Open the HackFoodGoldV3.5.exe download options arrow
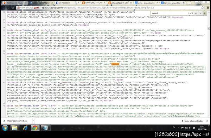Screen dimensions: 211x138 [34, 121]
